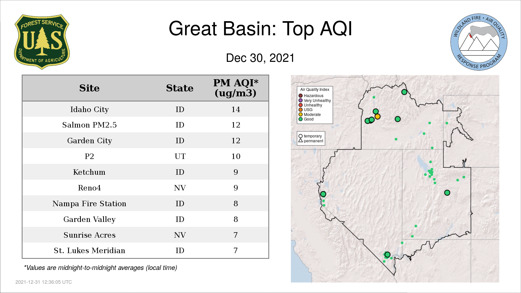Screen dimensions: 521x293
Task: Click the Air Quality Index legend title
Action: click(314, 90)
